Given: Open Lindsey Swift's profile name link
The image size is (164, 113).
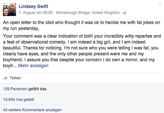Looking at the screenshot, I should (33, 6).
